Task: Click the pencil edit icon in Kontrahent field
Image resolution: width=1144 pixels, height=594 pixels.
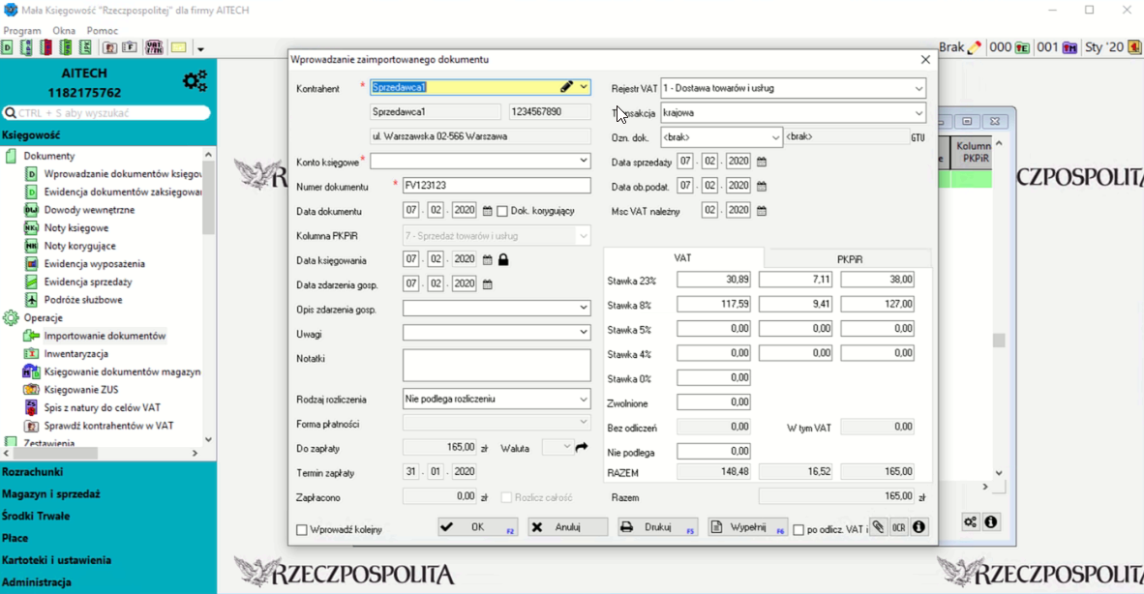Action: click(x=567, y=87)
